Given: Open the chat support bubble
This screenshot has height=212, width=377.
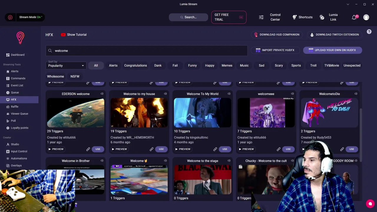Looking at the screenshot, I should pyautogui.click(x=370, y=204).
